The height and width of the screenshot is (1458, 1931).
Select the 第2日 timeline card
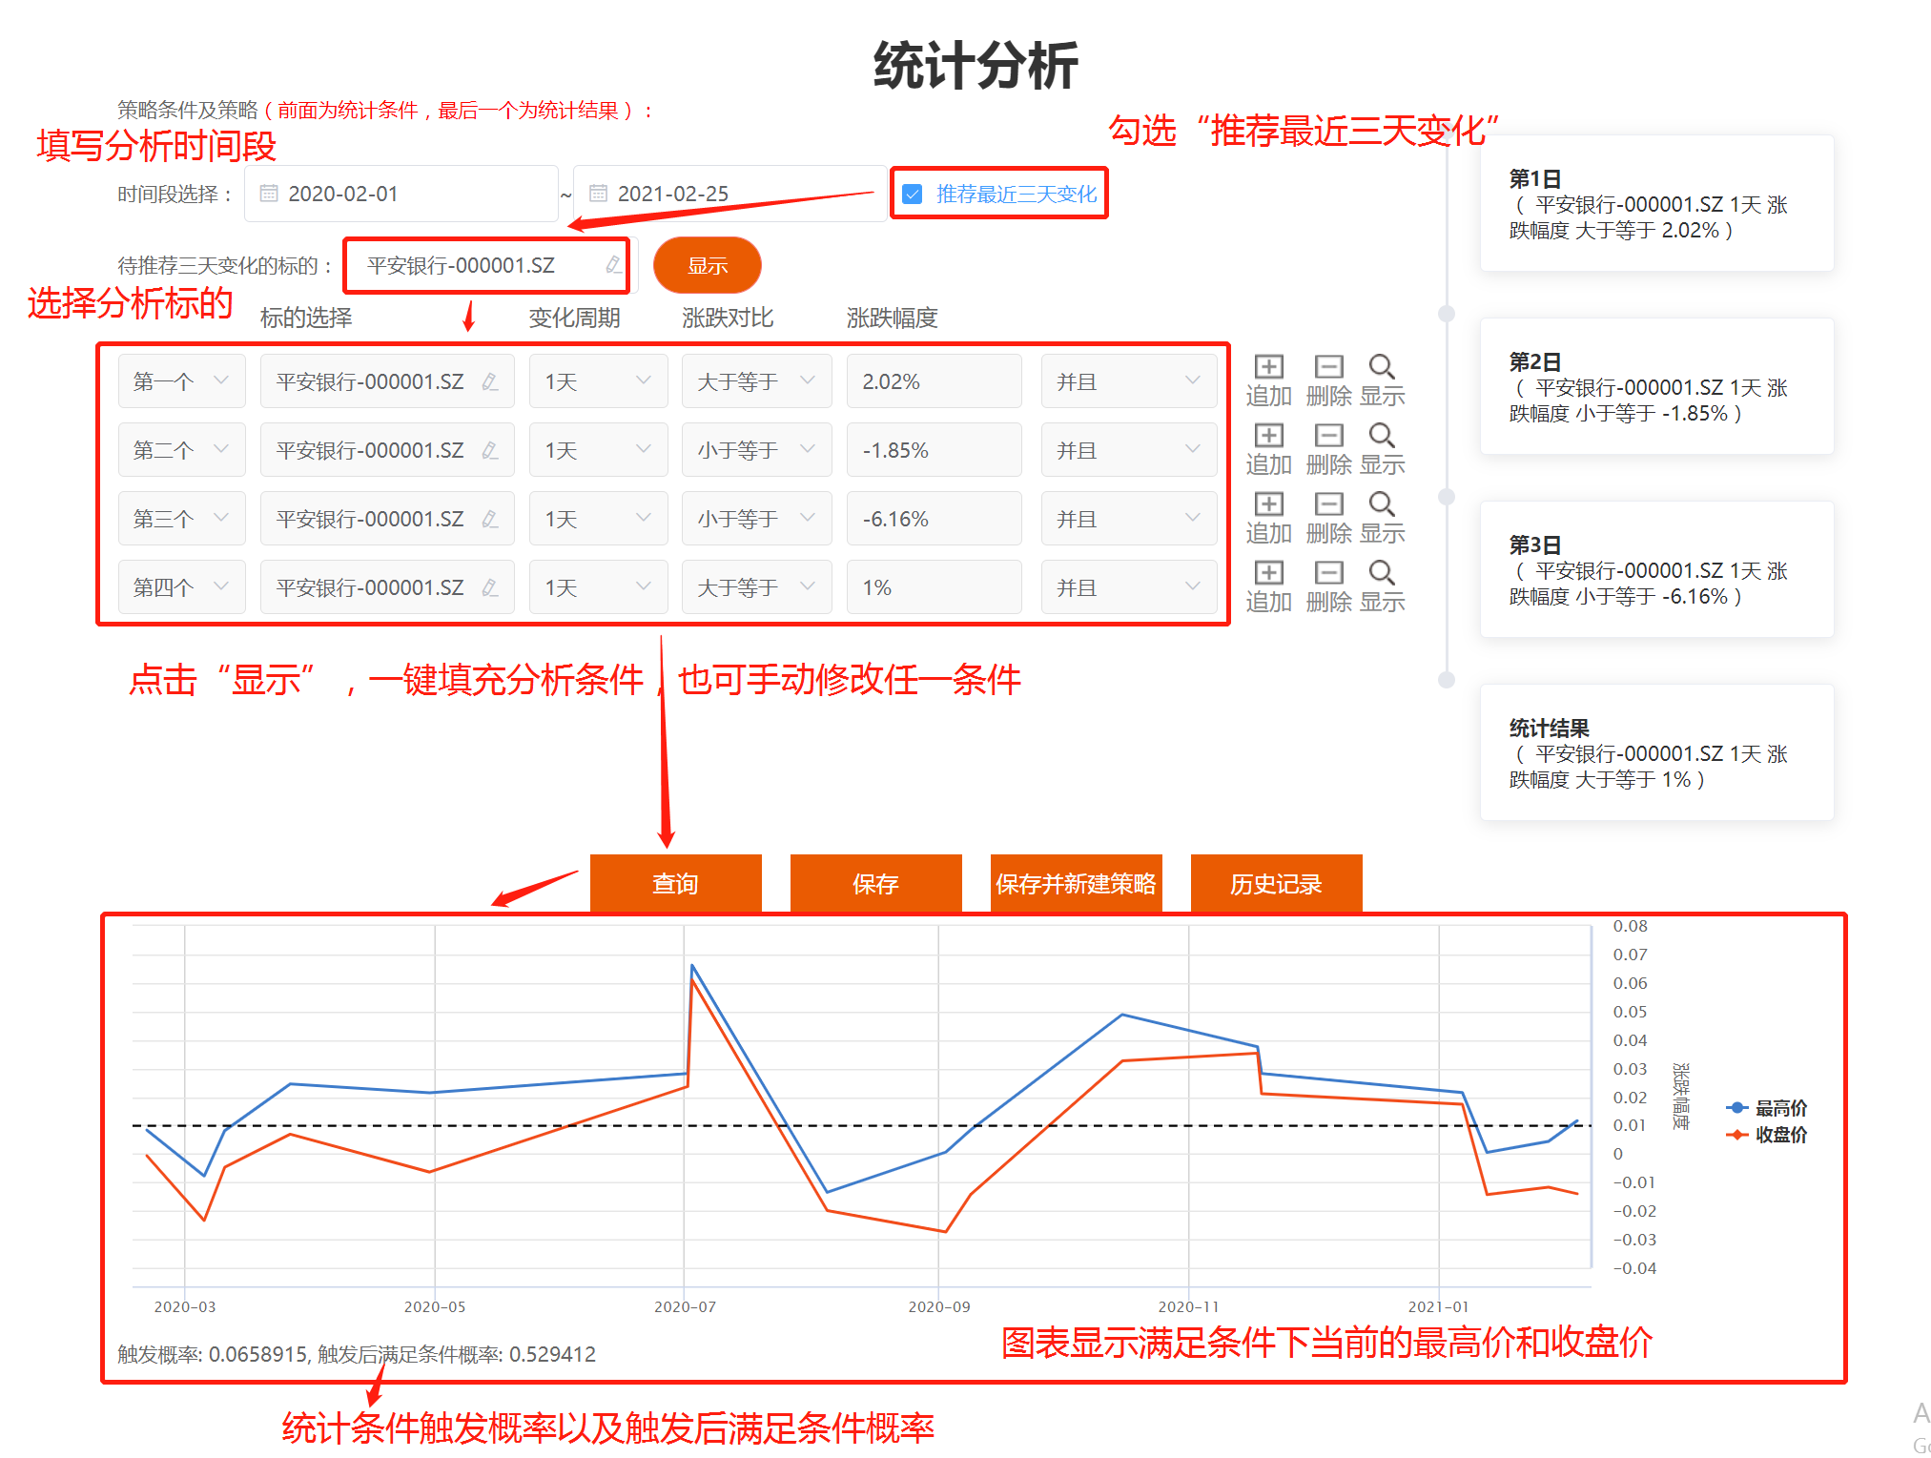1656,387
